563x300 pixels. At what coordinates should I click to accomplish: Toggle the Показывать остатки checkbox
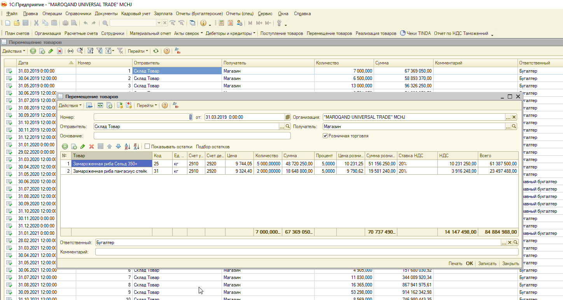(x=147, y=147)
